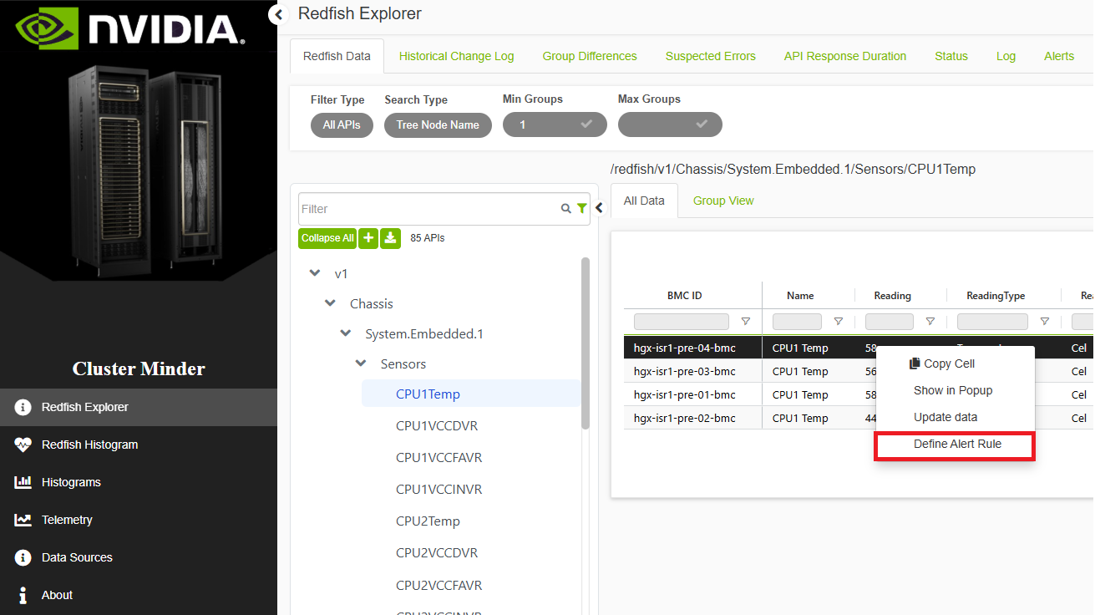Open the Suspected Errors tab
Viewport: 1095px width, 615px height.
pos(711,56)
